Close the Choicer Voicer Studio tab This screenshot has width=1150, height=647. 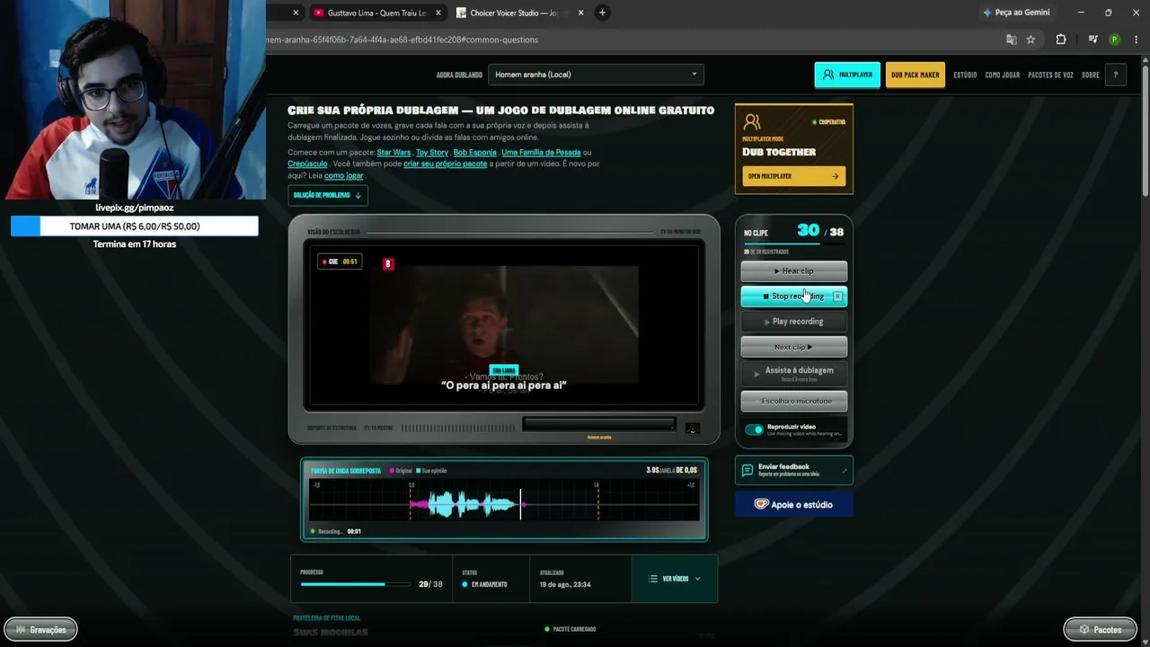[x=580, y=13]
